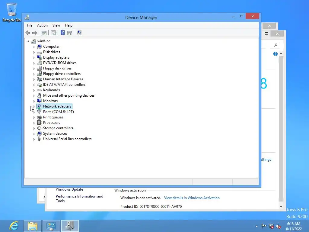Image resolution: width=309 pixels, height=232 pixels.
Task: Click the Mice and other pointing devices icon
Action: point(39,95)
